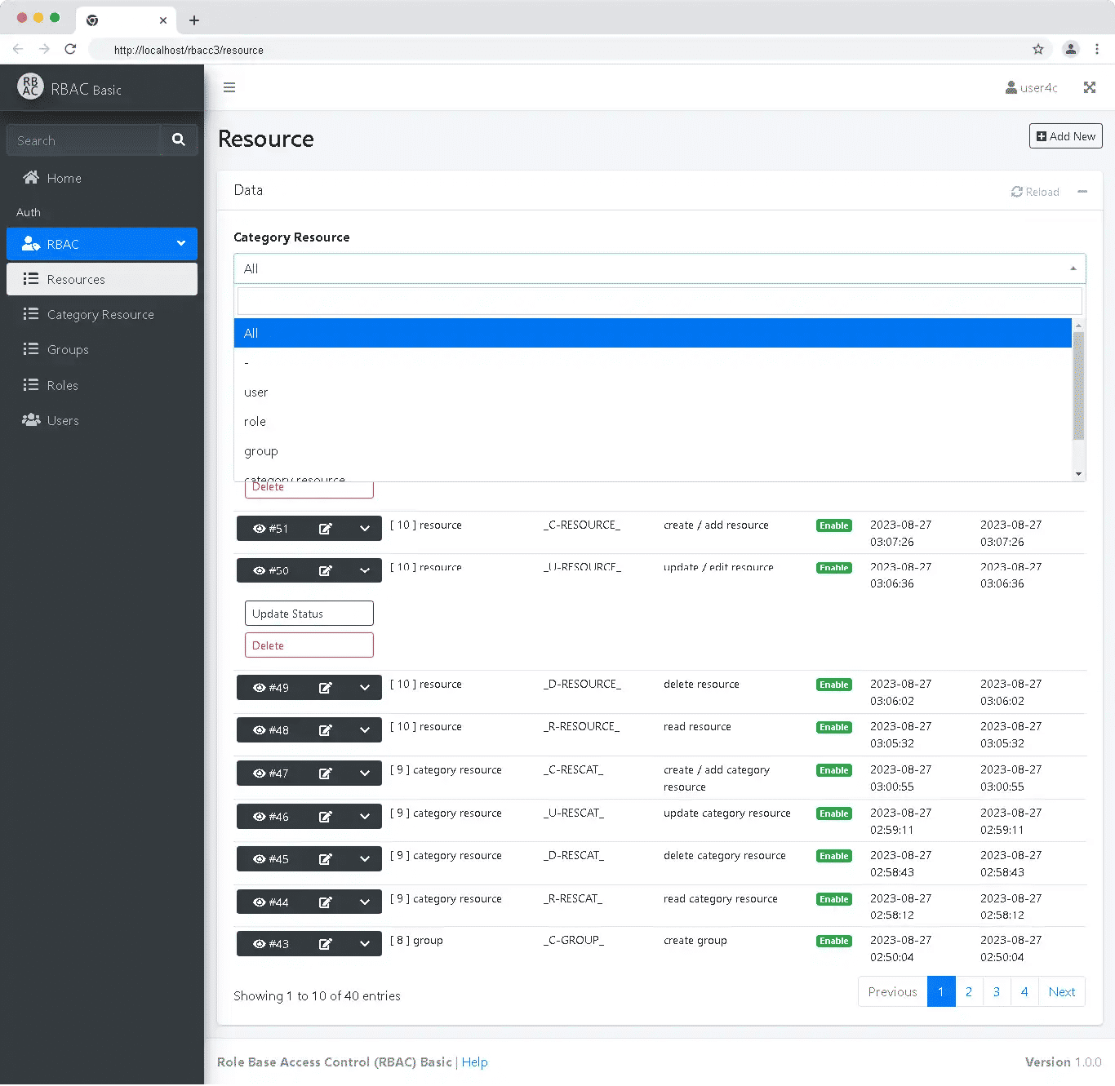Click the sidebar search magnifier icon
This screenshot has width=1115, height=1086.
(x=179, y=140)
